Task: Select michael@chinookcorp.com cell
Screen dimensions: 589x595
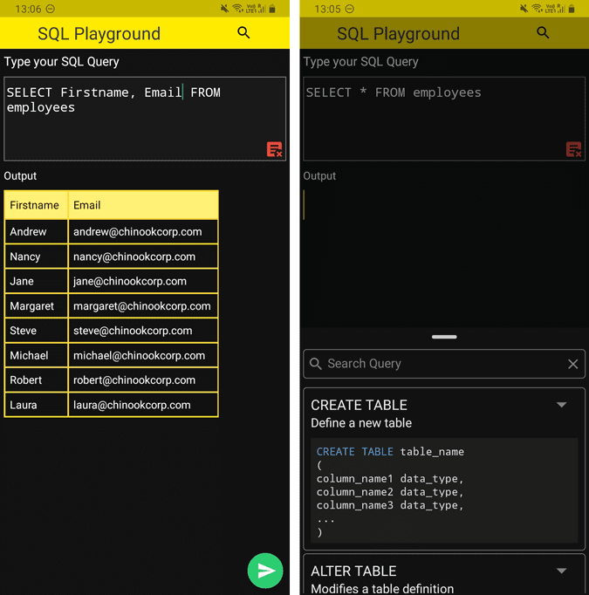Action: [x=143, y=355]
